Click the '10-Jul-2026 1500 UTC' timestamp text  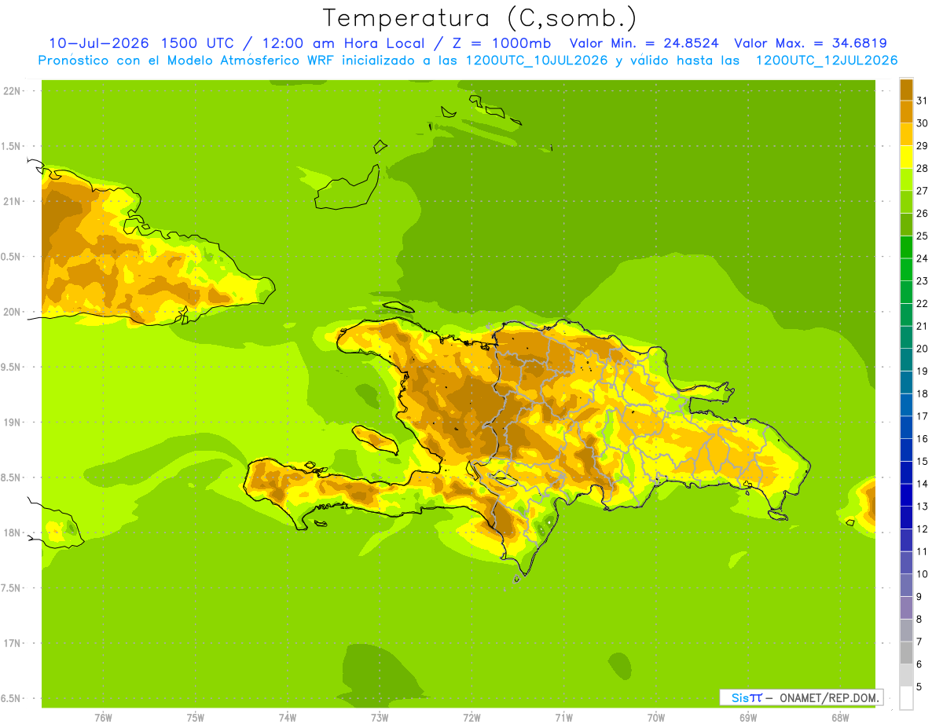(x=141, y=43)
